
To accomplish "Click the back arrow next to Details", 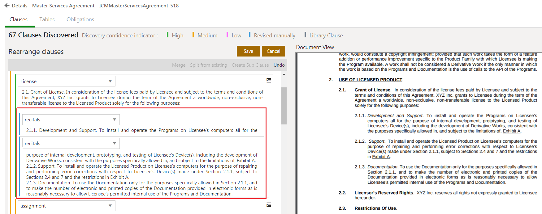I will click(7, 6).
